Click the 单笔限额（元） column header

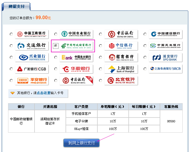[113, 107]
